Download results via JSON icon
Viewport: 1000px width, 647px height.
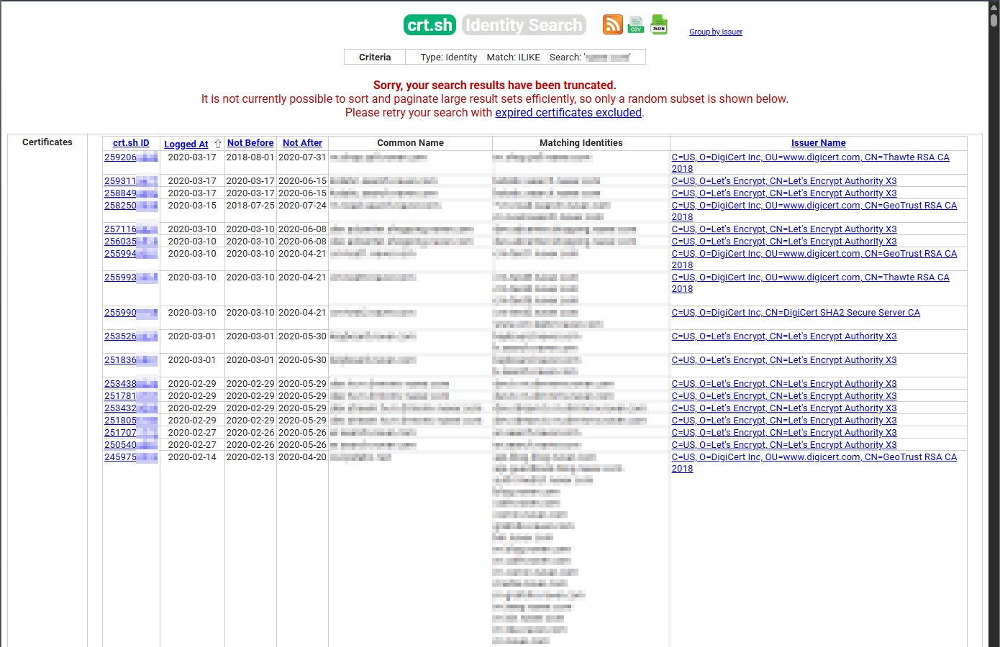pyautogui.click(x=659, y=24)
